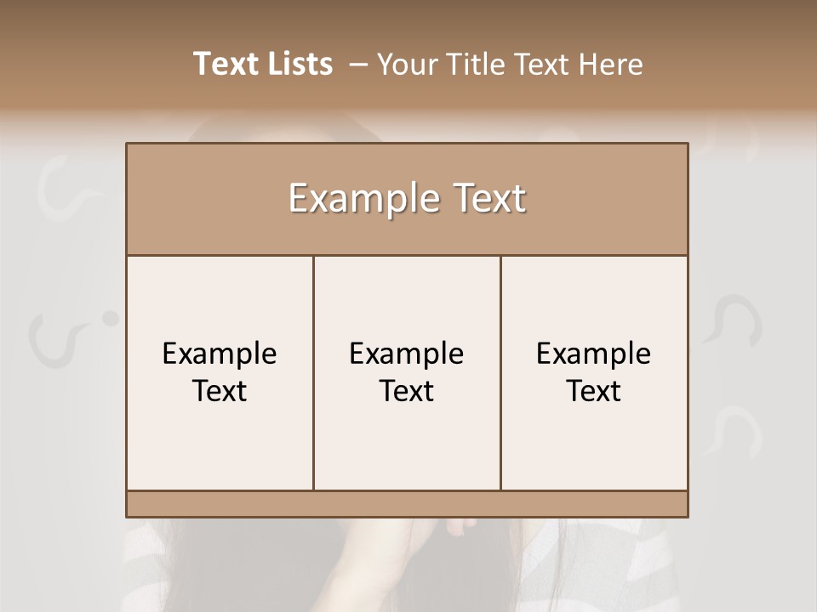Click the tan footer bar below the cells
This screenshot has height=612, width=817.
(407, 504)
